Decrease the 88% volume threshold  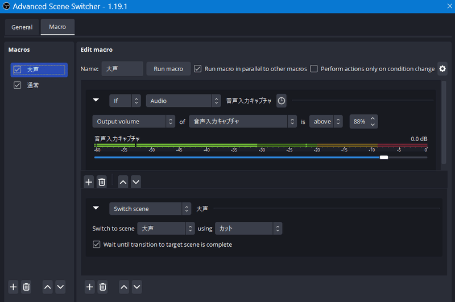point(373,125)
